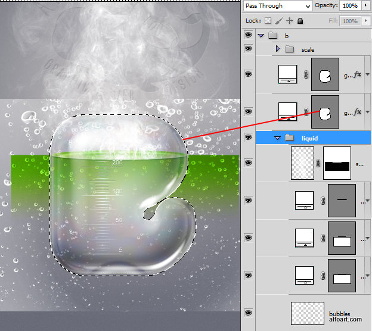Screen dimensions: 372x331
Task: Select the bubbles layer thumbnail
Action: coord(308,313)
